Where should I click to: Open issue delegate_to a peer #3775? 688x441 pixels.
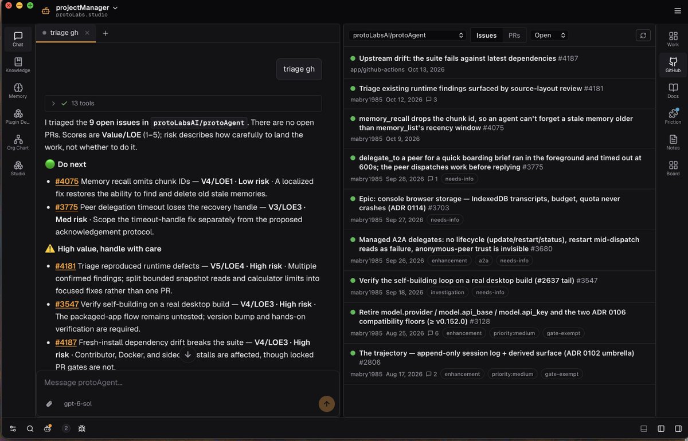coord(499,168)
